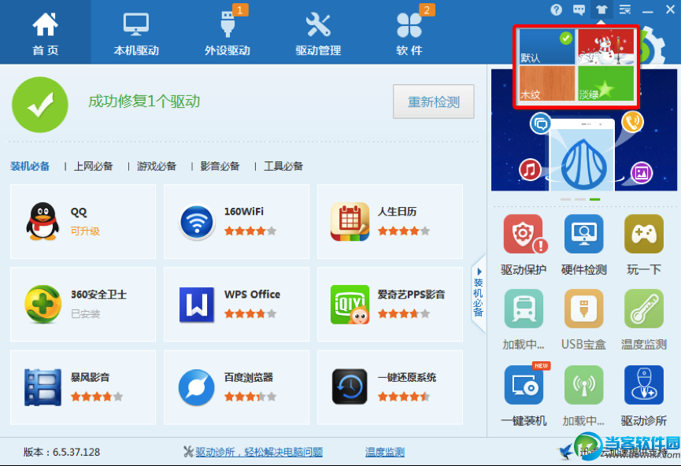The width and height of the screenshot is (681, 466).
Task: Select the 木纹 wood skin
Action: 547,83
